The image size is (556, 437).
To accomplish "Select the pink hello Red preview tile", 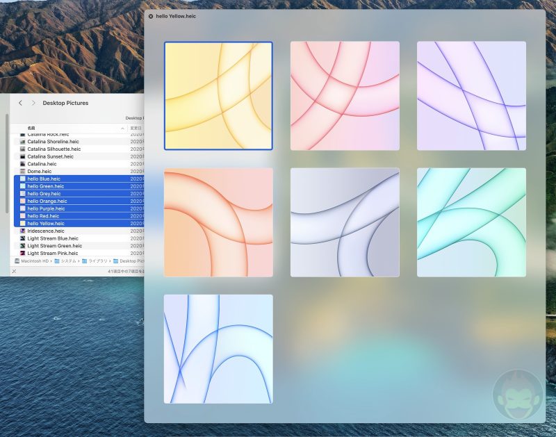I will pyautogui.click(x=344, y=95).
